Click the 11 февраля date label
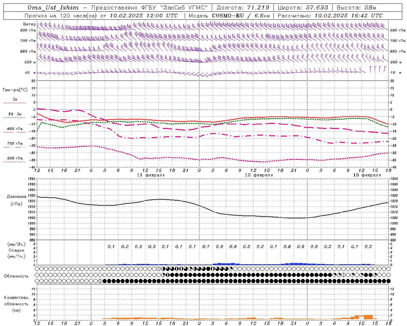Screen dimensions: 407x326 pyautogui.click(x=151, y=175)
